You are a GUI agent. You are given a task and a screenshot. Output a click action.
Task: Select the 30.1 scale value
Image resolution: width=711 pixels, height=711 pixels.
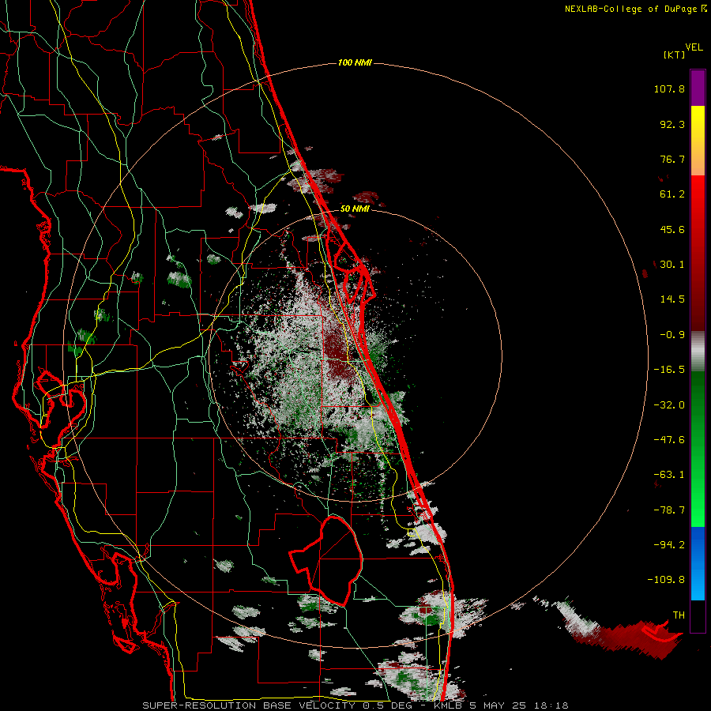pos(672,265)
